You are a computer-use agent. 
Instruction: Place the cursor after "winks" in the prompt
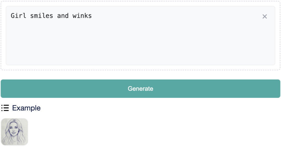pos(92,16)
